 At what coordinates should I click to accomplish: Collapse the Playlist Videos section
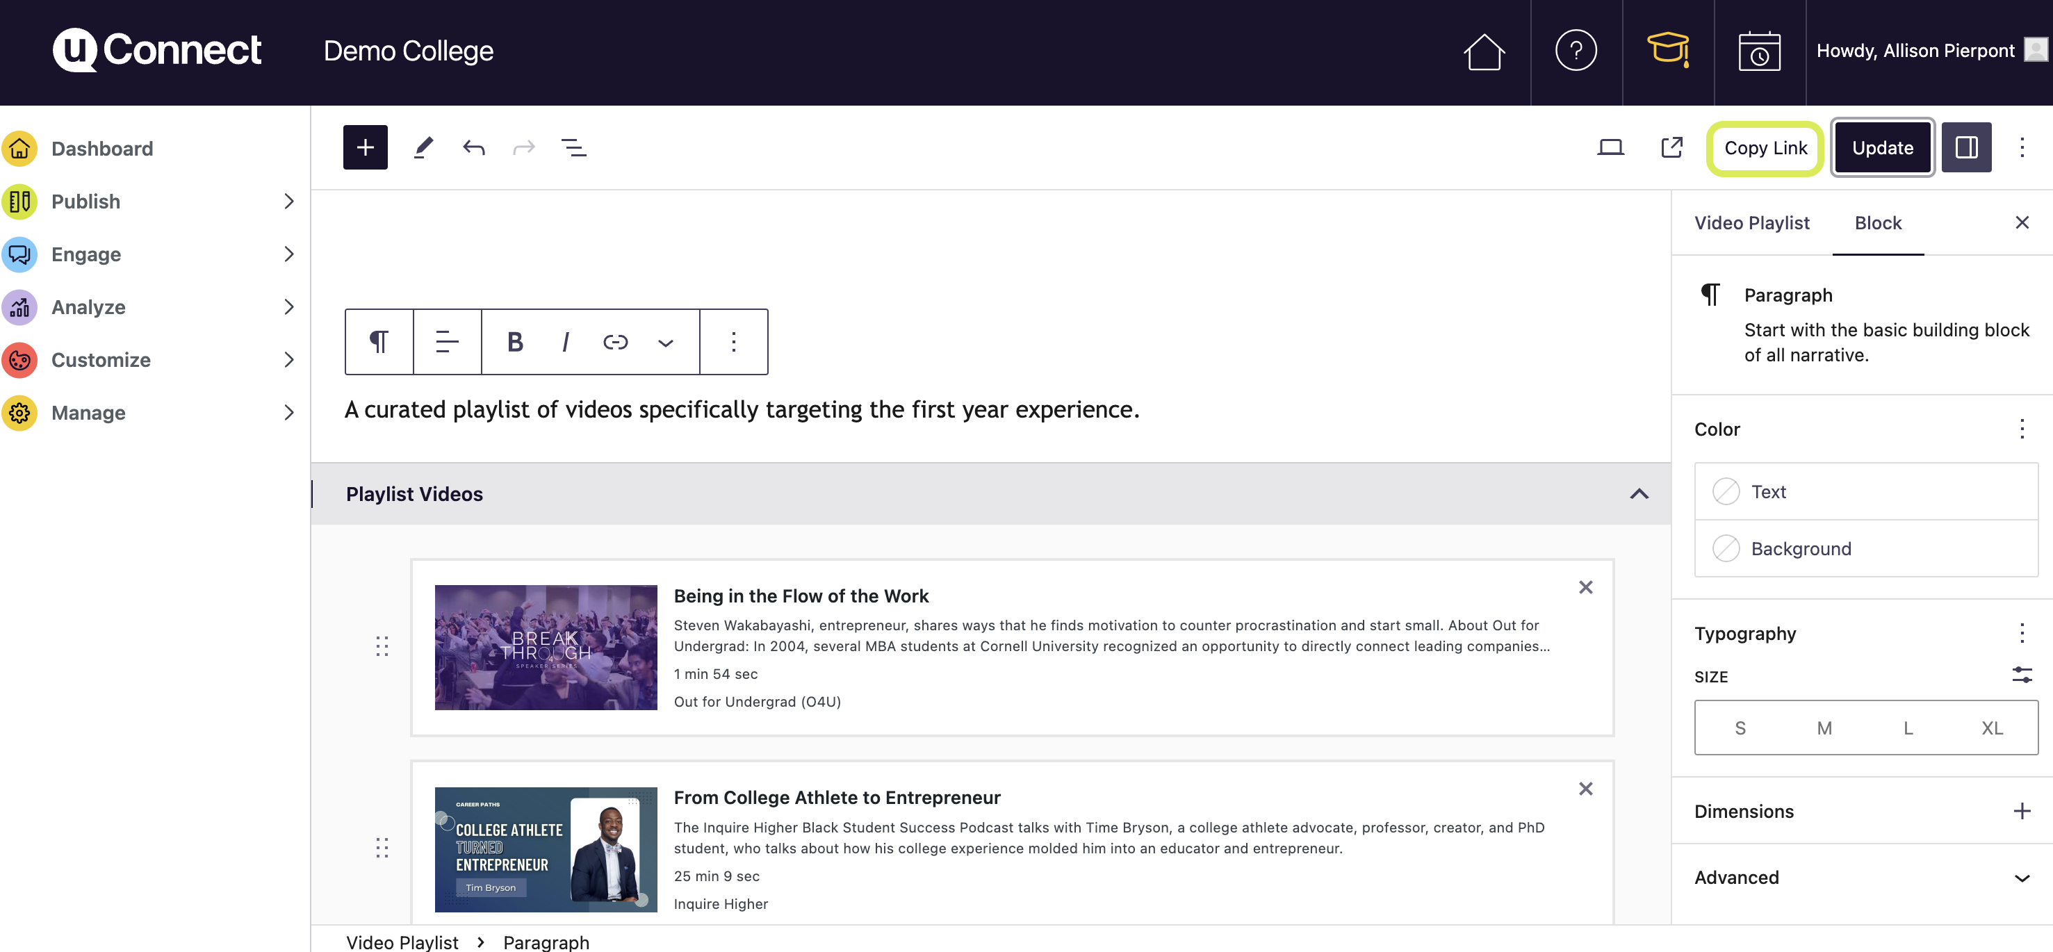point(1639,494)
